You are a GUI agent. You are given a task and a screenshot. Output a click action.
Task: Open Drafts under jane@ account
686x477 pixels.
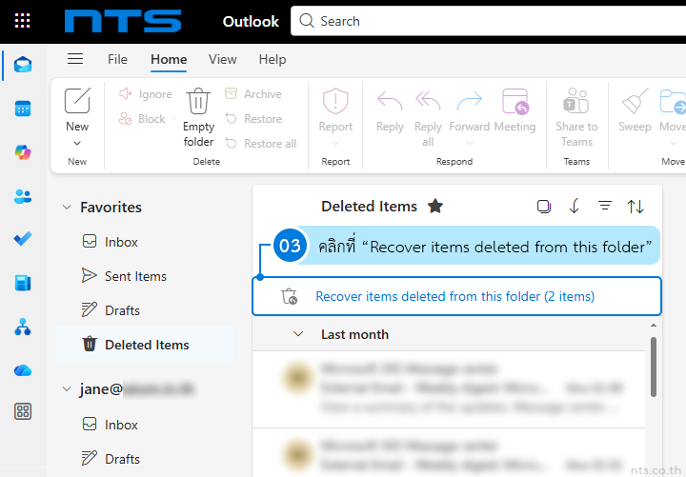point(145,459)
